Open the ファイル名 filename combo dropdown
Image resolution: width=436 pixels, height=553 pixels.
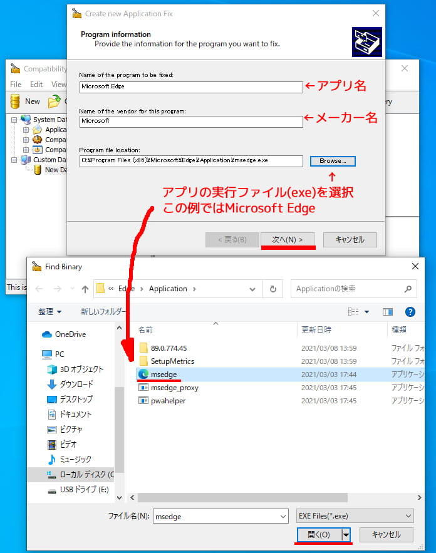(283, 517)
